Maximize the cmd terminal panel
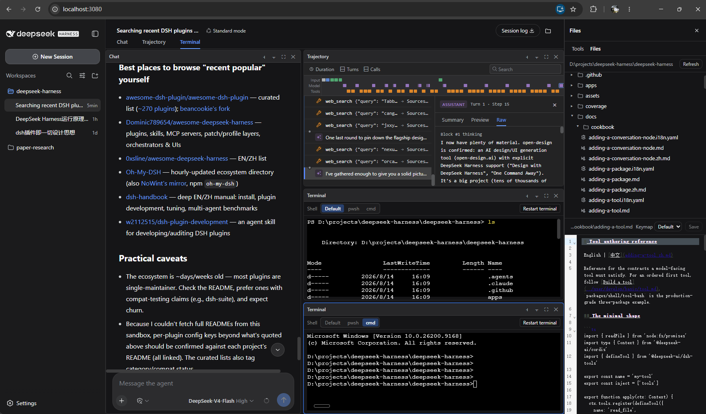Image resolution: width=706 pixels, height=414 pixels. (546, 310)
